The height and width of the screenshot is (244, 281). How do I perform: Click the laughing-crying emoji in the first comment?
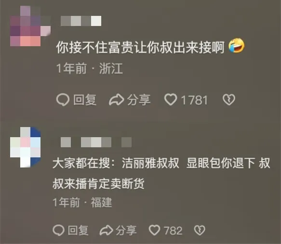click(237, 46)
